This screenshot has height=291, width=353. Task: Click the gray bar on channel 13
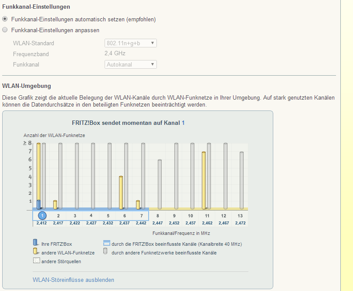[241, 180]
